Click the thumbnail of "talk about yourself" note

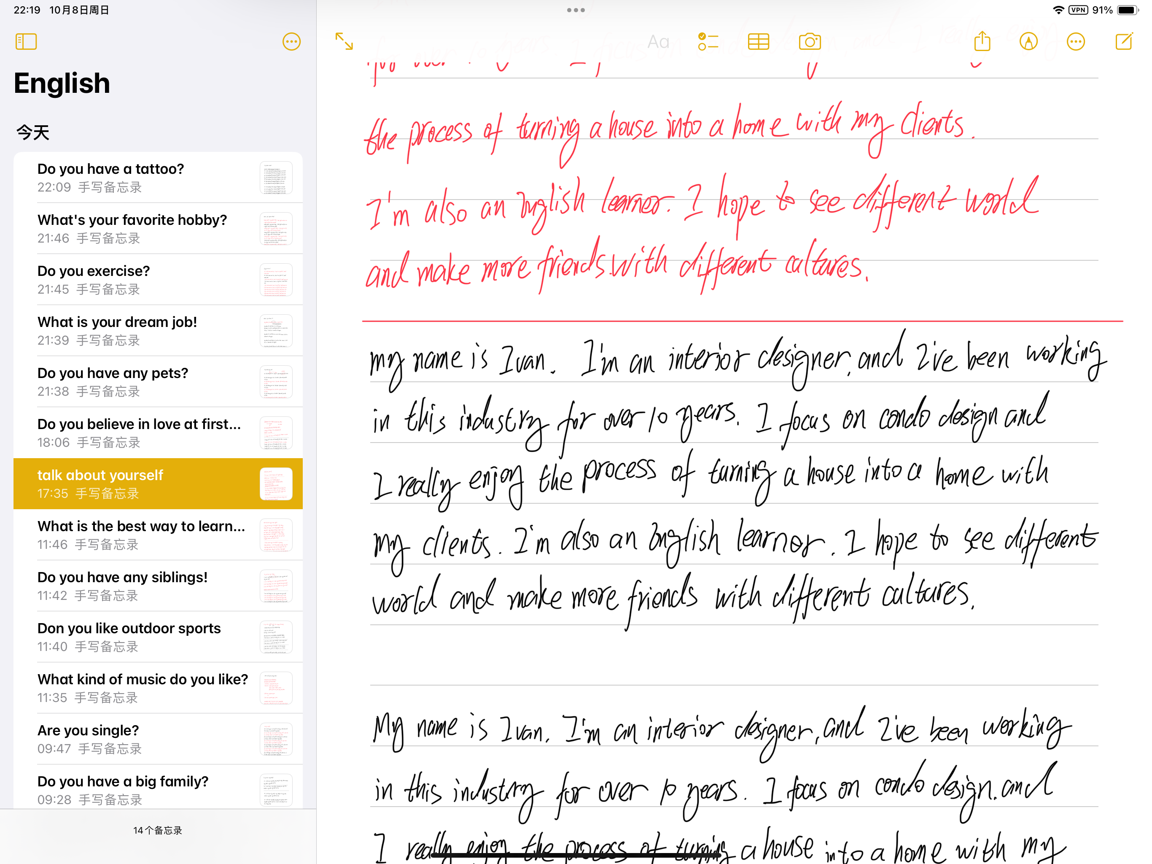pos(276,483)
